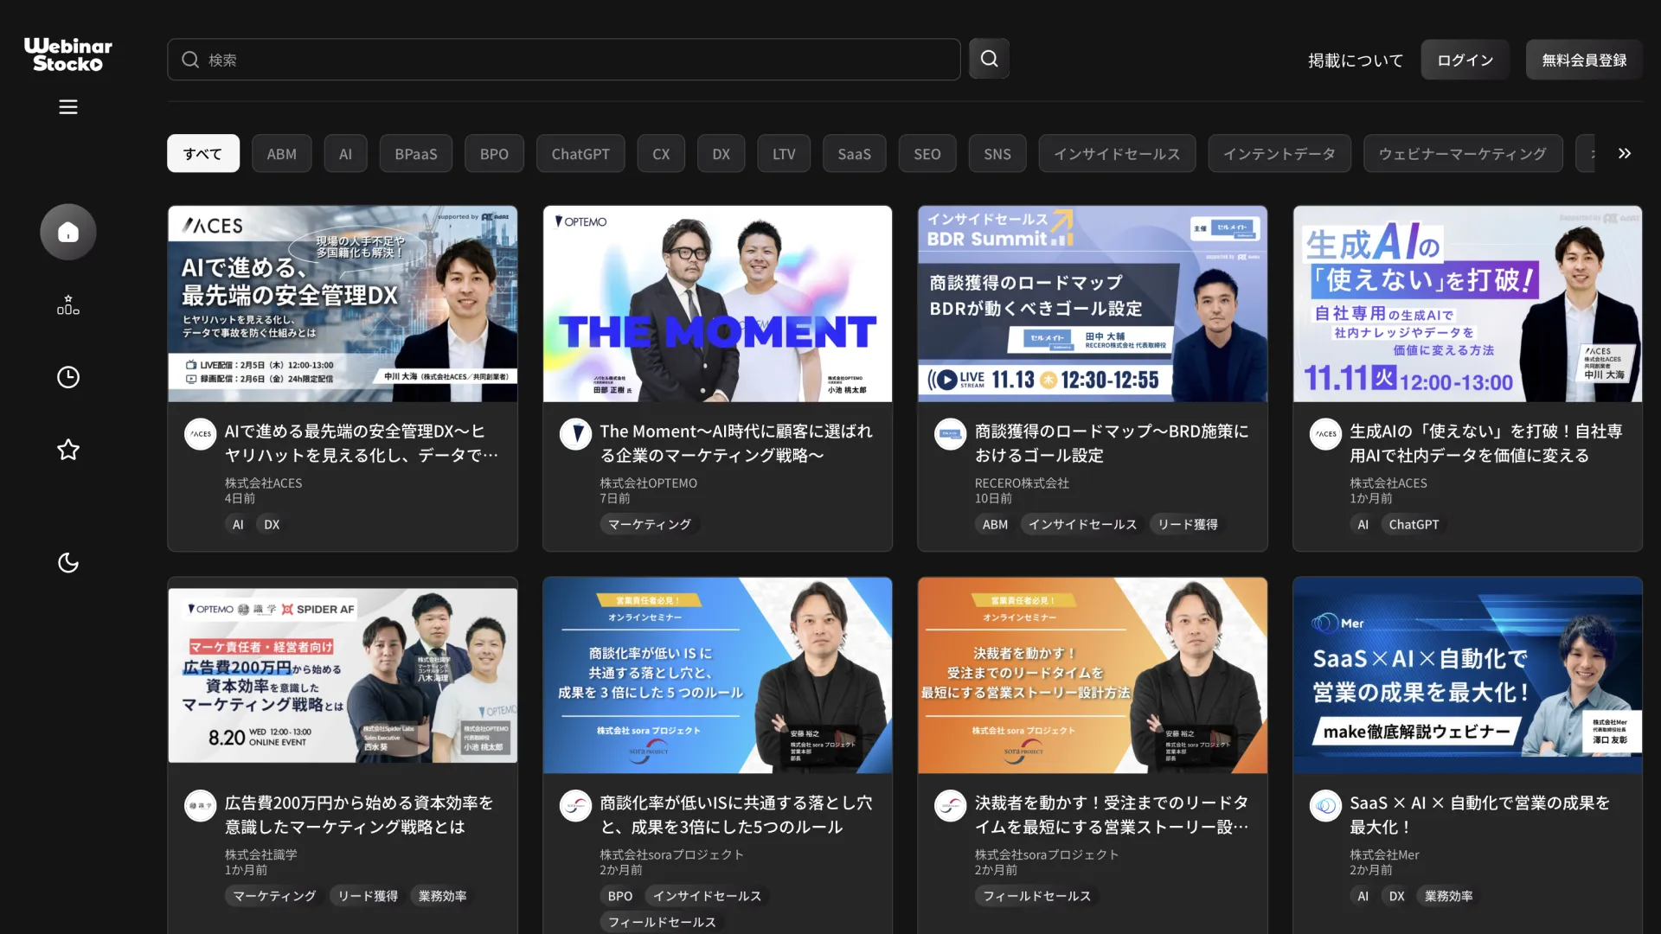The image size is (1661, 934).
Task: Filter by インサイドセールス category tag
Action: tap(1116, 154)
